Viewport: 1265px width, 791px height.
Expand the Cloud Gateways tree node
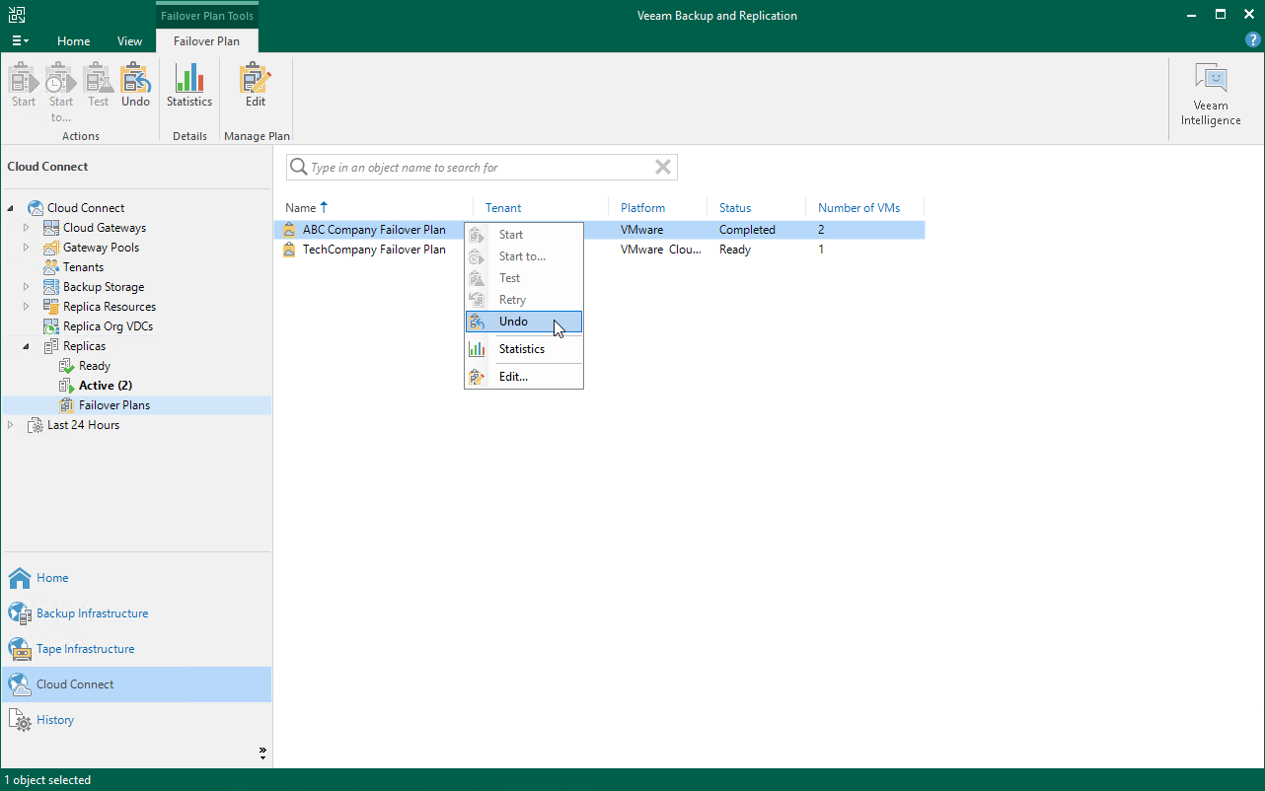(x=27, y=227)
